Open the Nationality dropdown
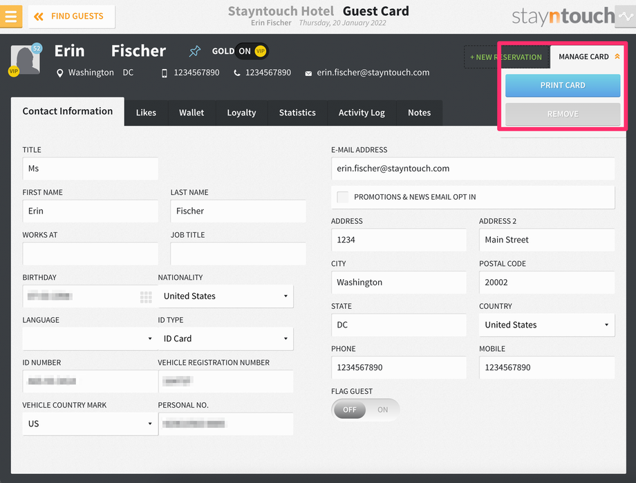Screen dimensions: 636x483 (225, 296)
